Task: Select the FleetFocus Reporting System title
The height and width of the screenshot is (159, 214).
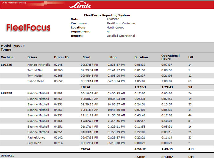Action: click(x=107, y=15)
